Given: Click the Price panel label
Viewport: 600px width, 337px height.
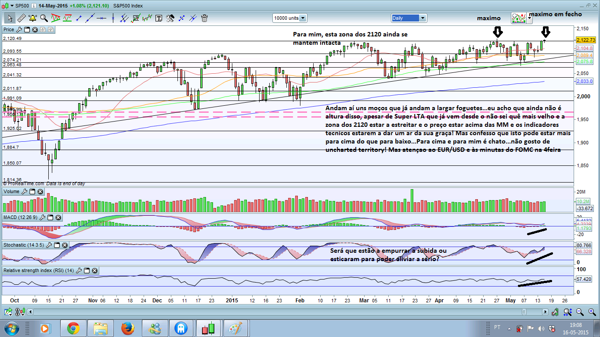Looking at the screenshot, I should click(9, 30).
